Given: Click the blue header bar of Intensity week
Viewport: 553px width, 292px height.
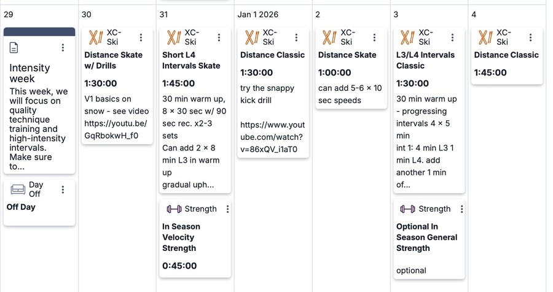Looking at the screenshot, I should 39,31.
